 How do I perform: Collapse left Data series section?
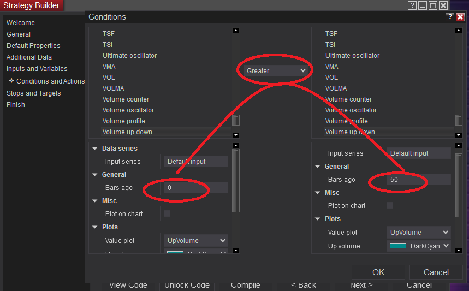[95, 149]
